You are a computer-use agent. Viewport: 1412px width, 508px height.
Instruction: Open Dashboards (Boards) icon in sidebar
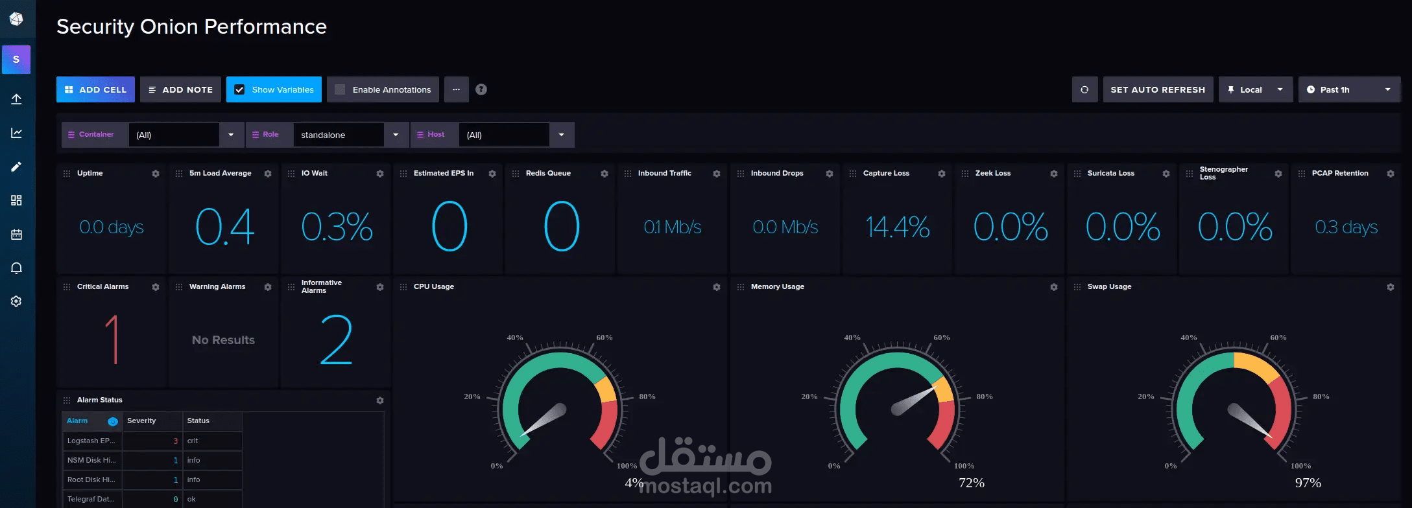[17, 200]
